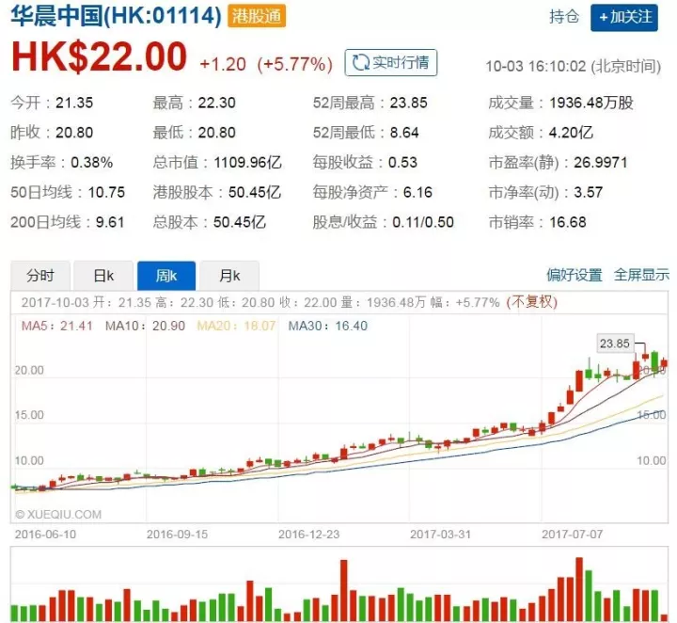The height and width of the screenshot is (623, 677).
Task: Click the 2016-12-23 date axis label
Action: pos(308,535)
